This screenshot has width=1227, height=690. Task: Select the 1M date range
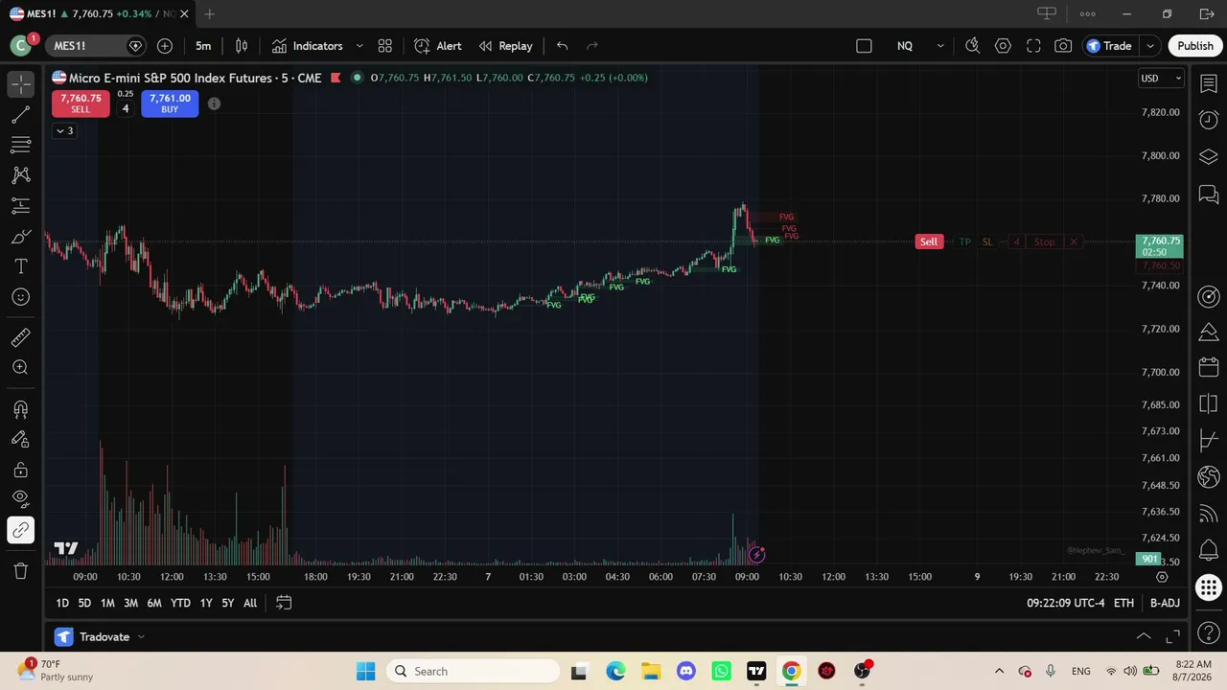(107, 603)
